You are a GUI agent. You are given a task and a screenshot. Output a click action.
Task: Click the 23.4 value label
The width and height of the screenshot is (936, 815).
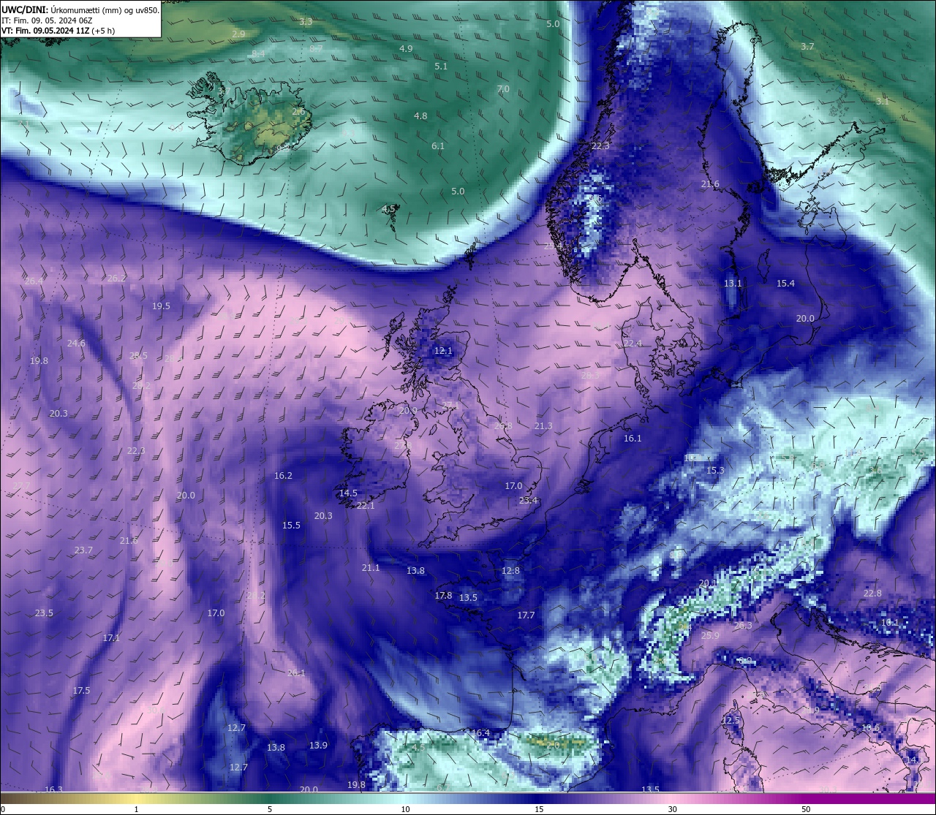click(528, 500)
